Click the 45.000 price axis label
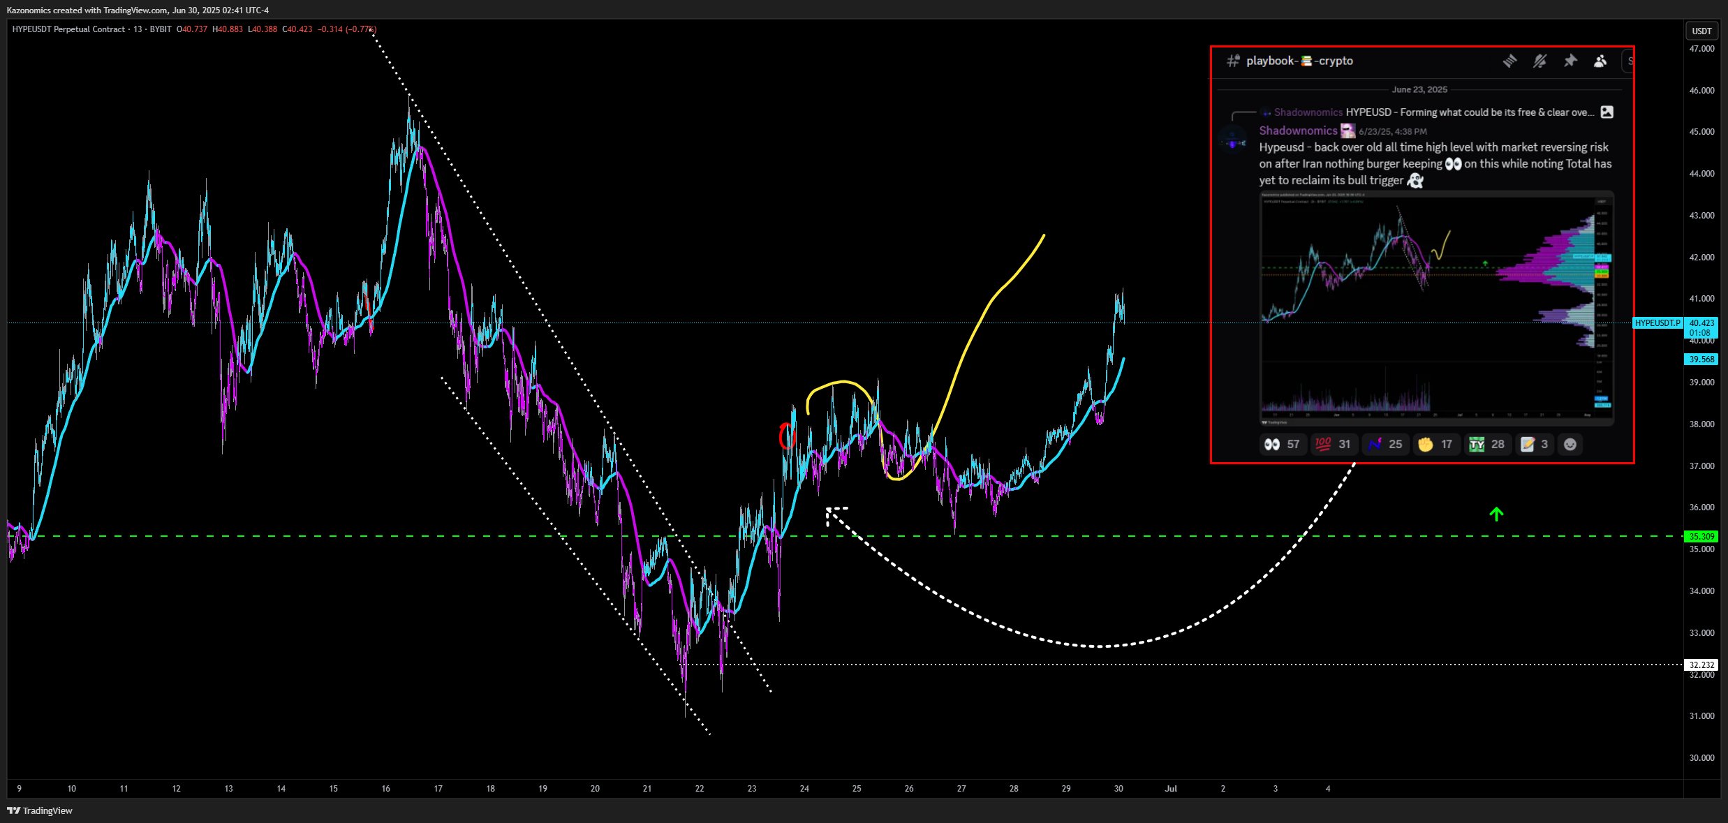Viewport: 1728px width, 823px height. 1701,132
